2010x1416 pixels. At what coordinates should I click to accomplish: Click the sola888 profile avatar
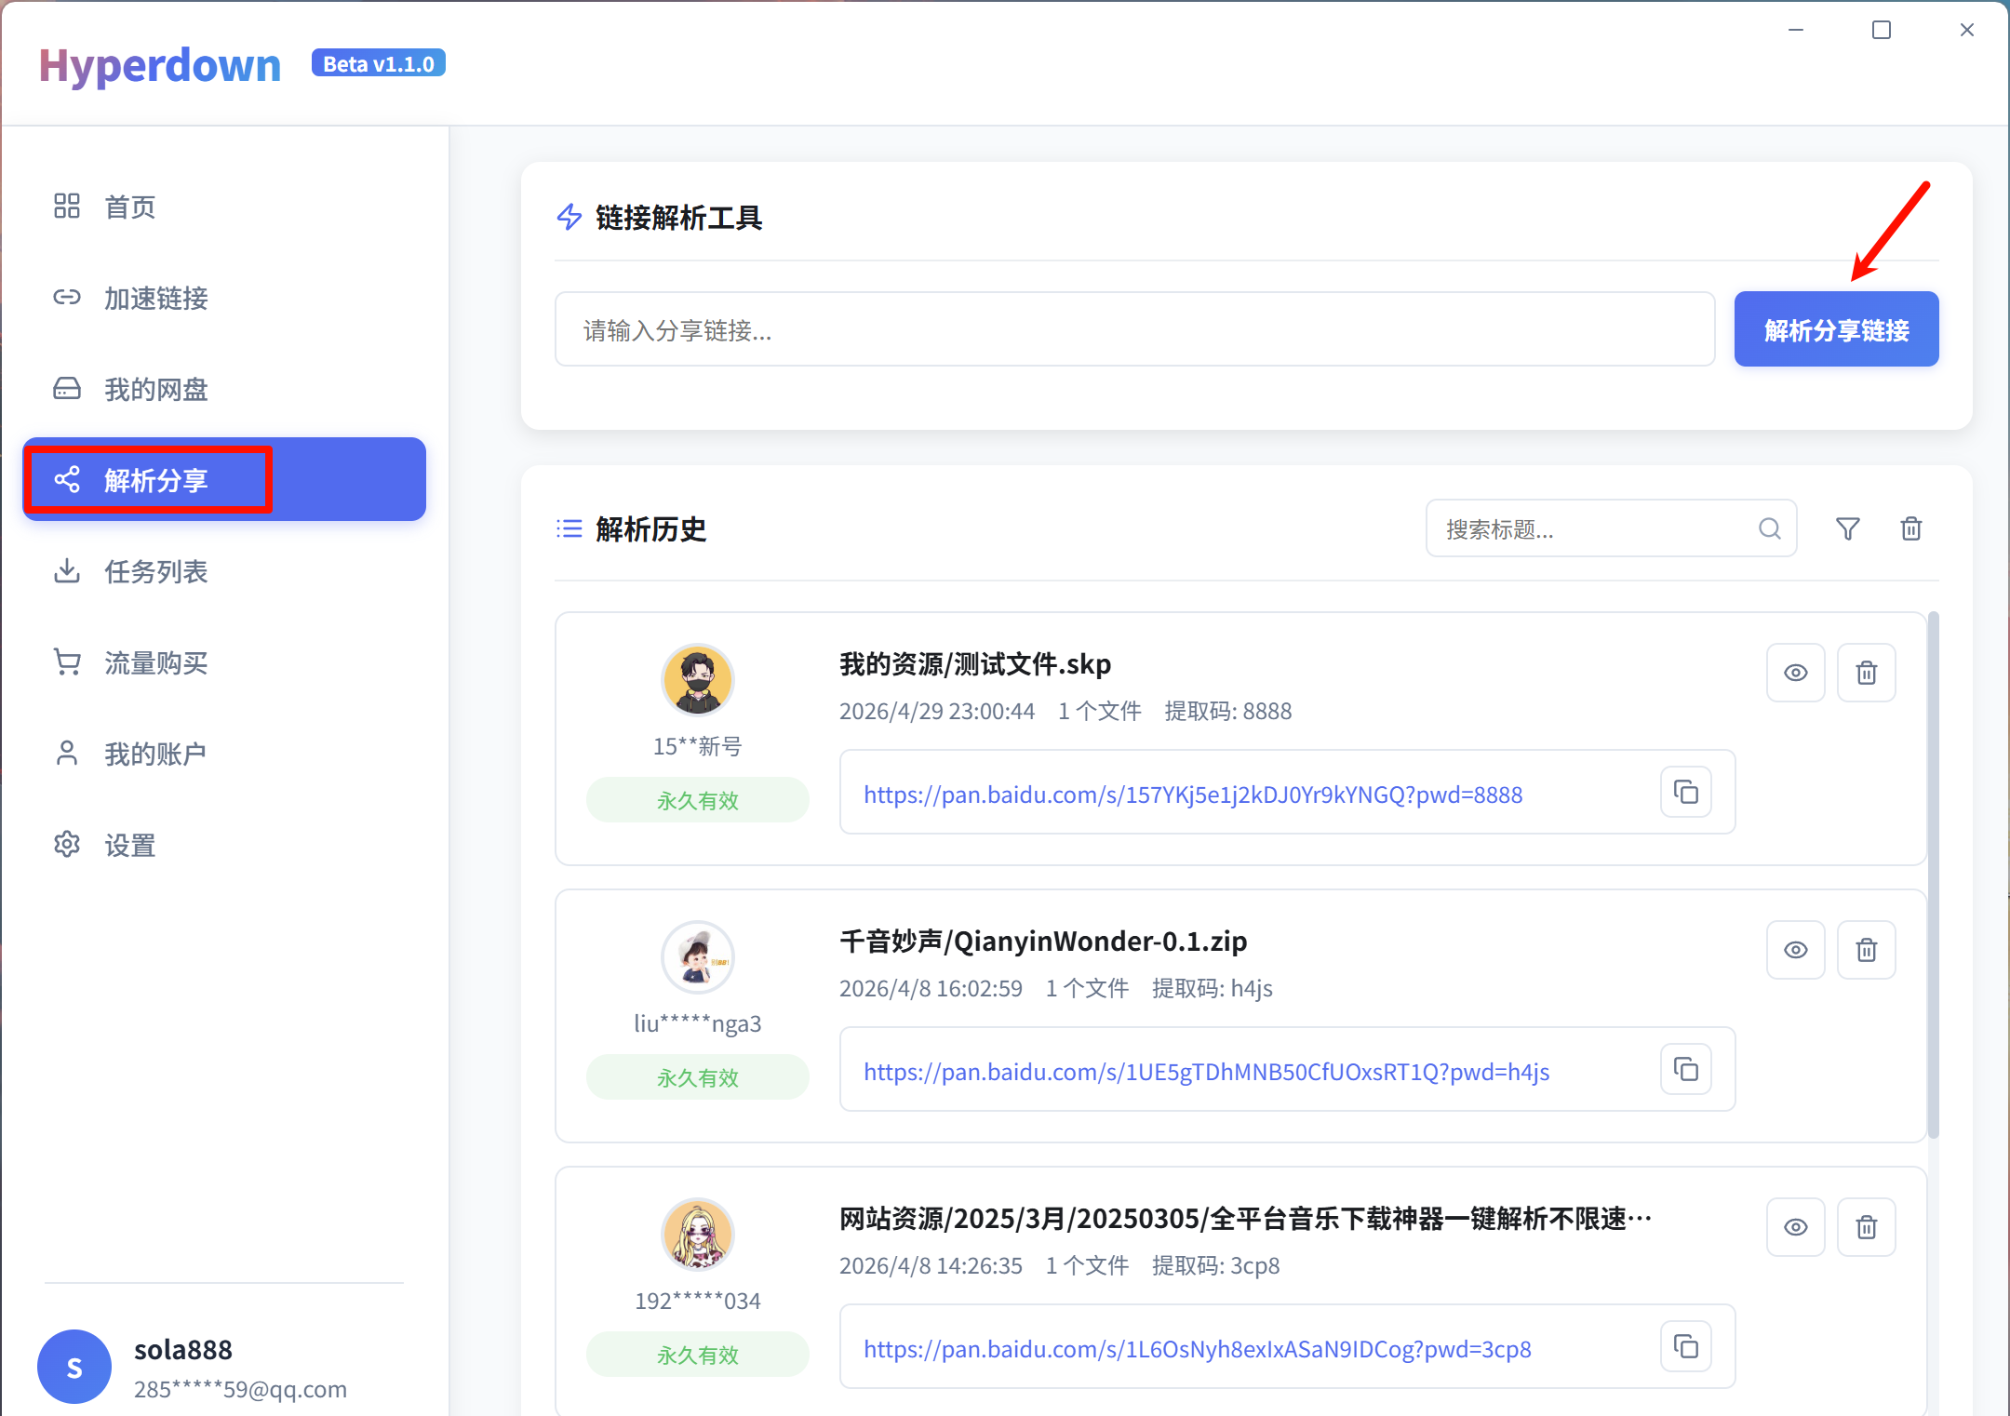point(74,1367)
